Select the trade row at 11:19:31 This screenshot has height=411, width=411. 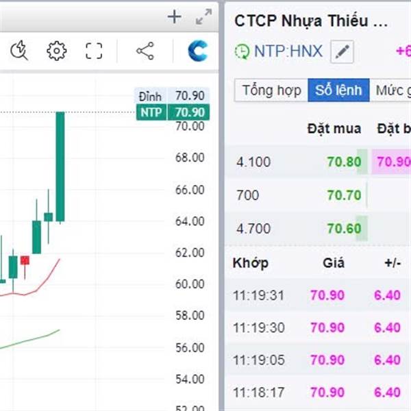tap(318, 295)
